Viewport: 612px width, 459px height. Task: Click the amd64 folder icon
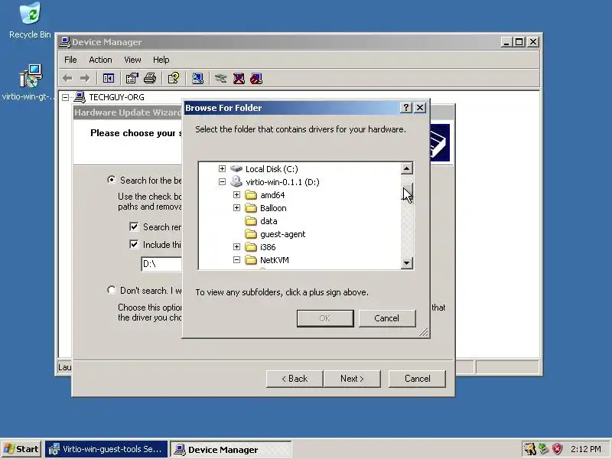(x=251, y=195)
